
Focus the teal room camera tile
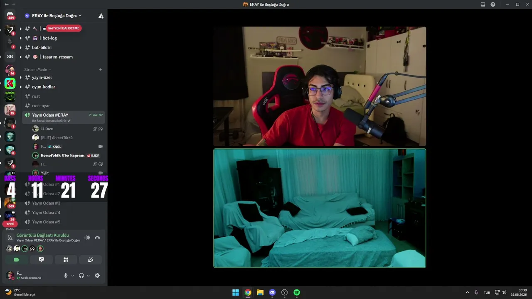[x=320, y=208]
